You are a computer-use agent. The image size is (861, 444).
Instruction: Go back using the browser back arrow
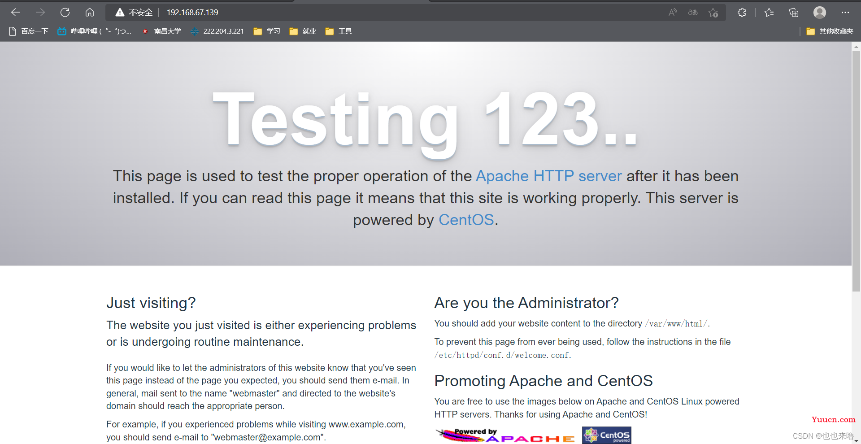pyautogui.click(x=16, y=13)
